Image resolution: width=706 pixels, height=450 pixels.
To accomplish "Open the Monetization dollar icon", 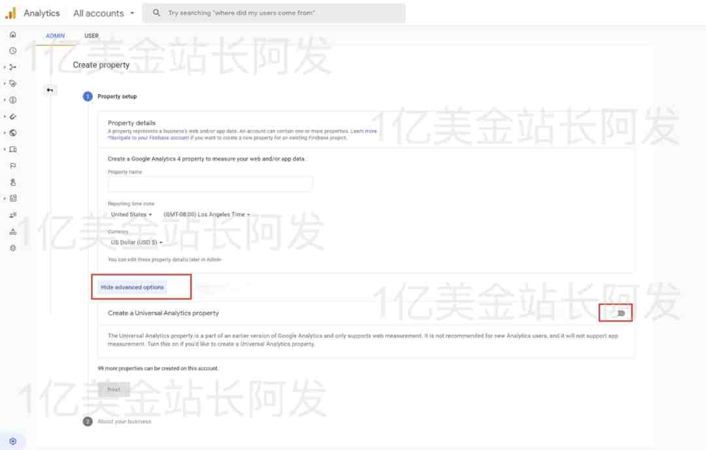I will 12,100.
